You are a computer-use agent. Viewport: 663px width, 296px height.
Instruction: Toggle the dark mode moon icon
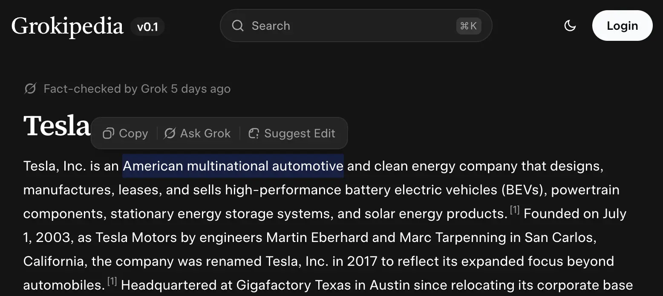tap(570, 26)
